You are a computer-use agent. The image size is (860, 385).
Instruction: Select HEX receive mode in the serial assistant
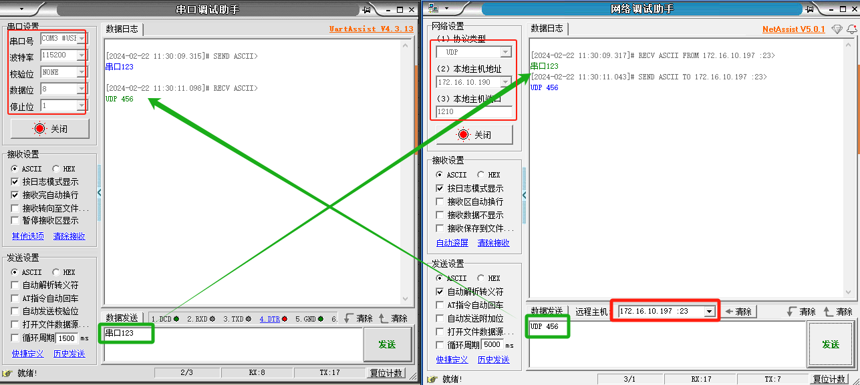[x=55, y=169]
